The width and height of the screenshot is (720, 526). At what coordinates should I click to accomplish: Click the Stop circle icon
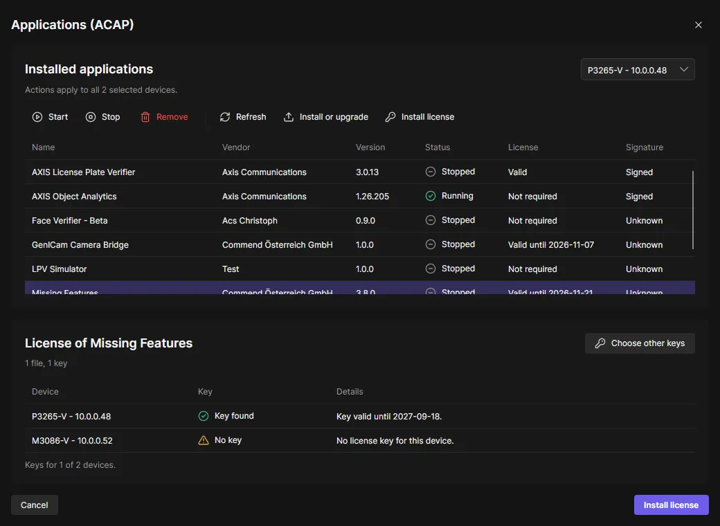[91, 117]
